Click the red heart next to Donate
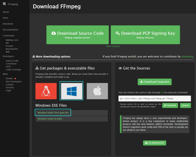196x157 pixels. (x=15, y=78)
